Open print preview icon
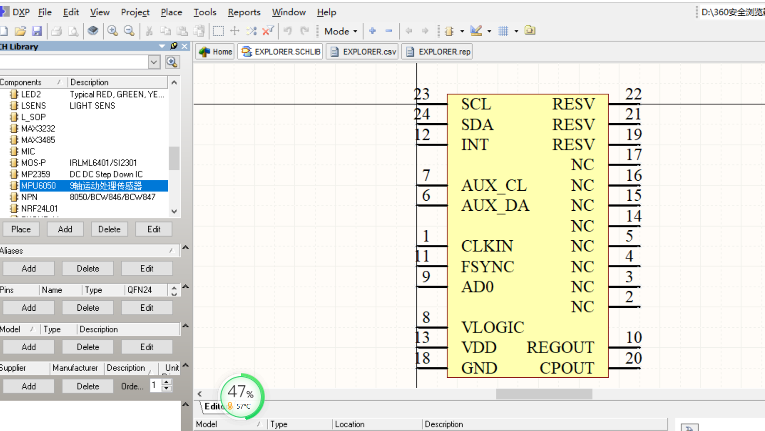 pyautogui.click(x=73, y=31)
